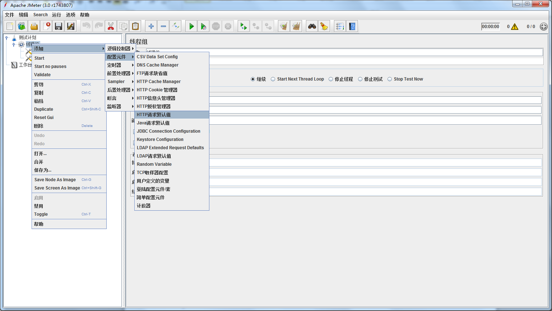Click the Clear All double broom icon
Screen dimensions: 552x311
point(296,26)
